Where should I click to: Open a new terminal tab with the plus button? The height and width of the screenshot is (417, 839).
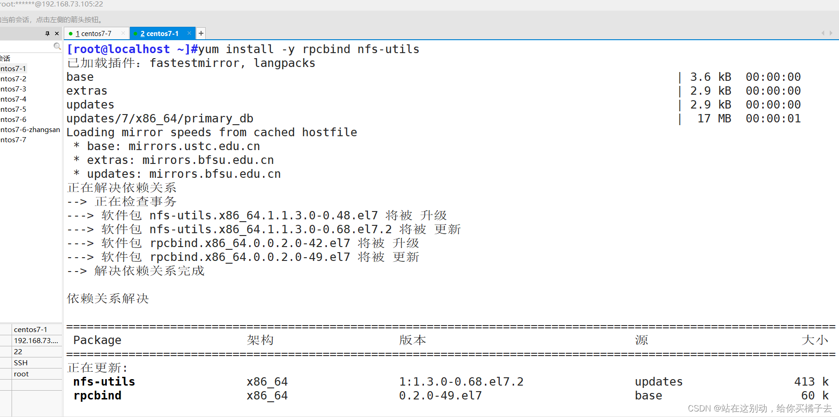coord(201,33)
